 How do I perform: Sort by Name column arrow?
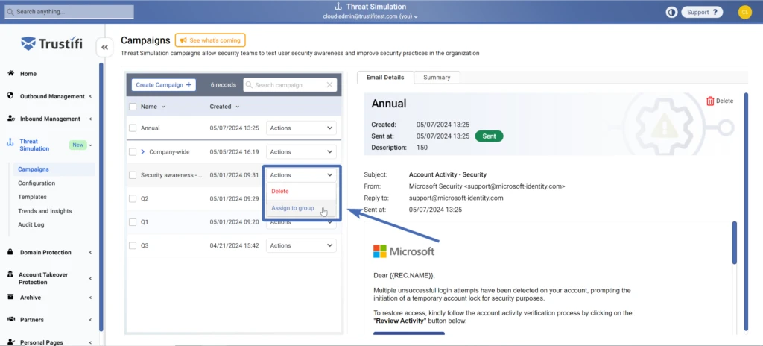pyautogui.click(x=163, y=106)
